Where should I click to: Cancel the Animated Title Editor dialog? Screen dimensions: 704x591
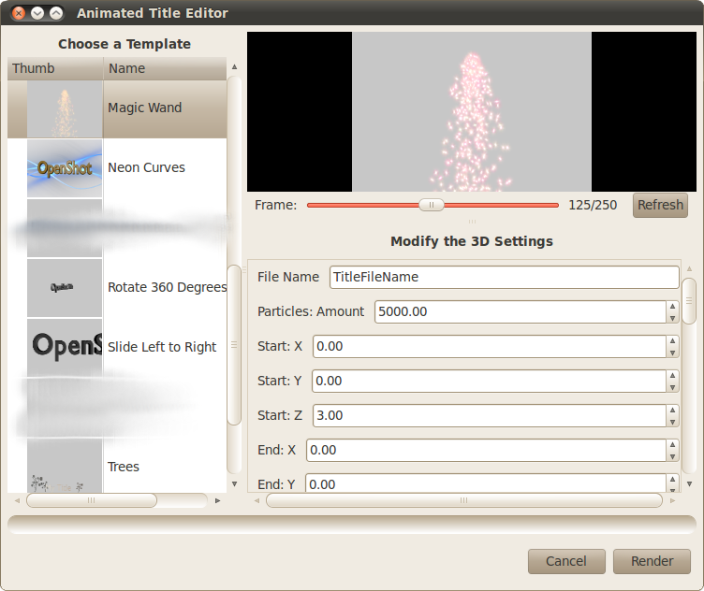pos(565,561)
